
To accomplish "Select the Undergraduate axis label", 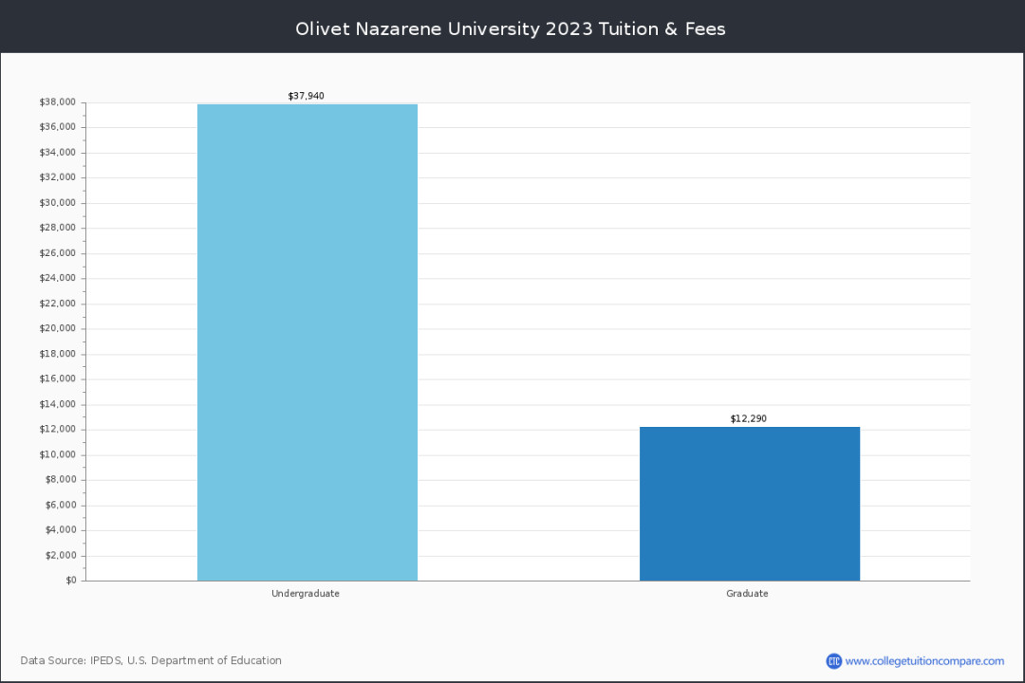I will [x=305, y=593].
